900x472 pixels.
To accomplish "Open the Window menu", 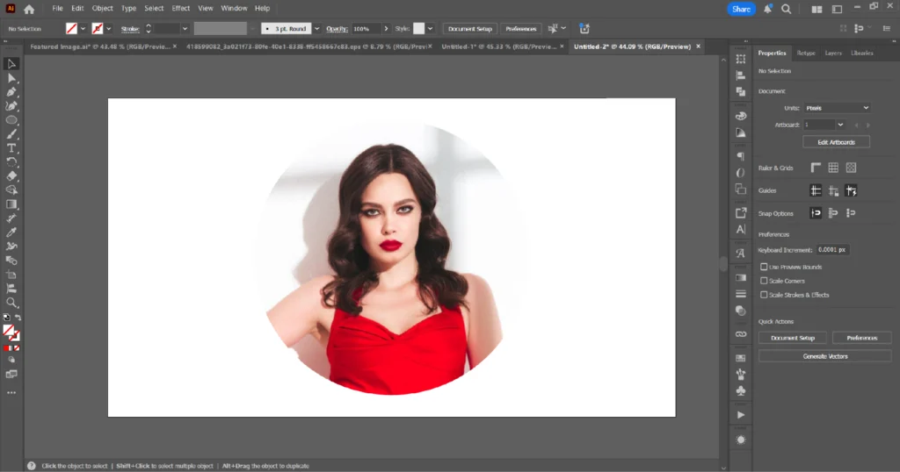I will pos(234,8).
